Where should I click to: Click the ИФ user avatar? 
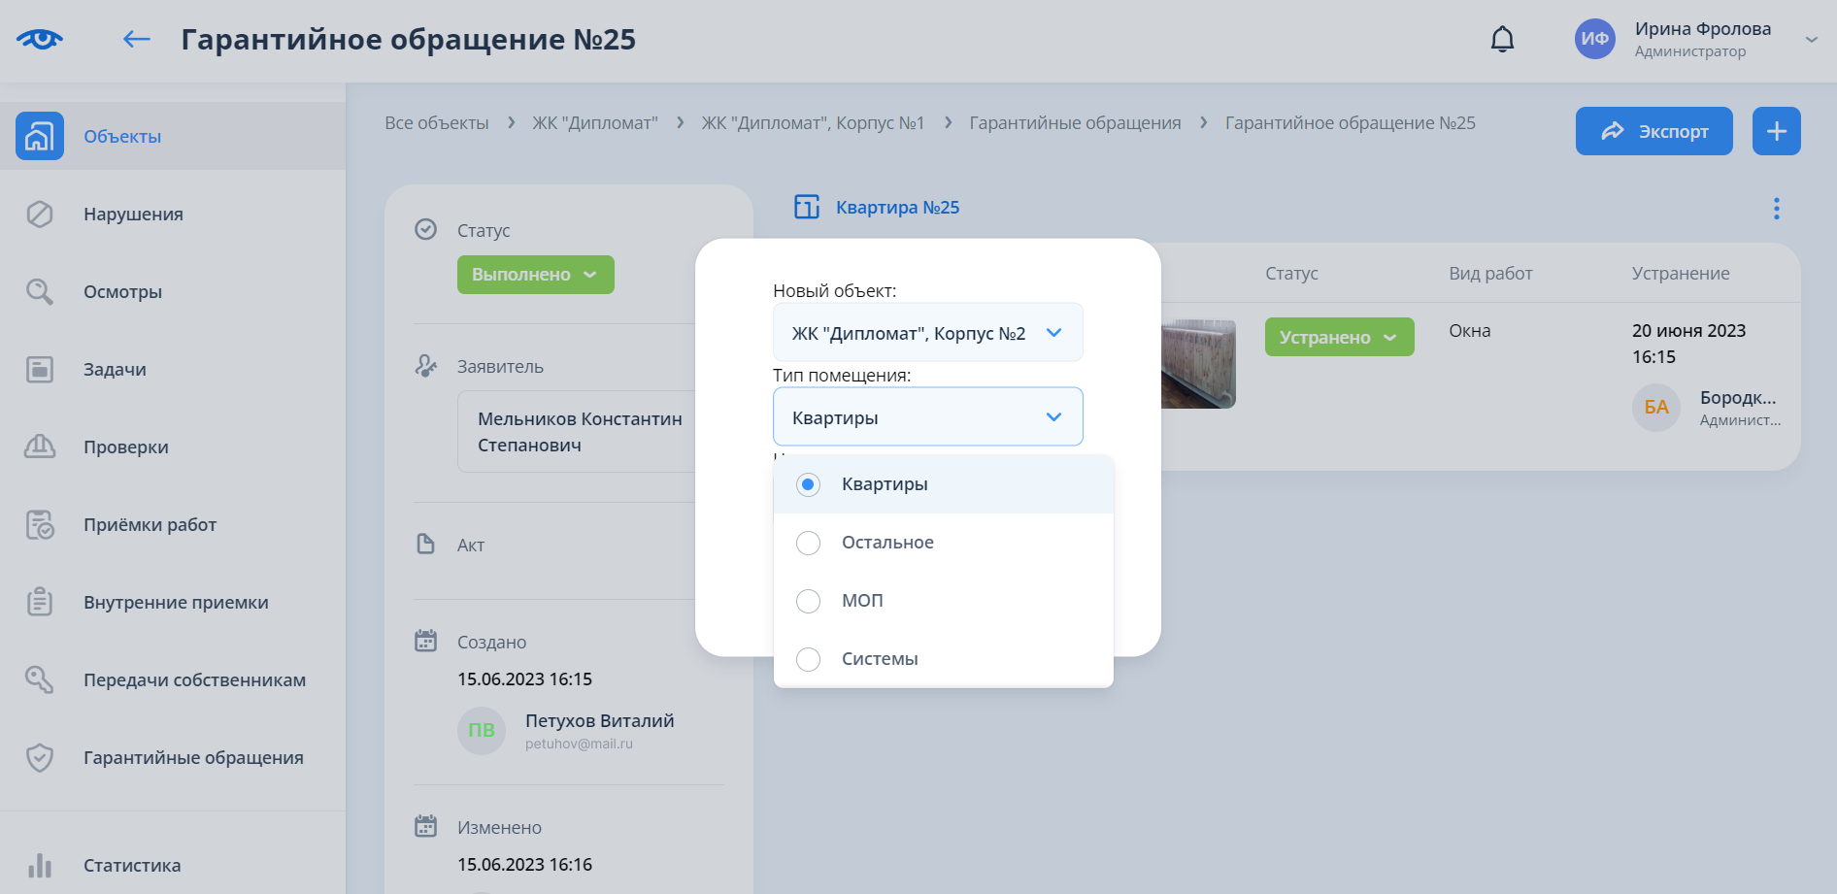[x=1594, y=39]
